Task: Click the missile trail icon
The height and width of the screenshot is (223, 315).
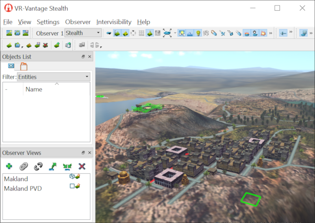Action: (230, 33)
